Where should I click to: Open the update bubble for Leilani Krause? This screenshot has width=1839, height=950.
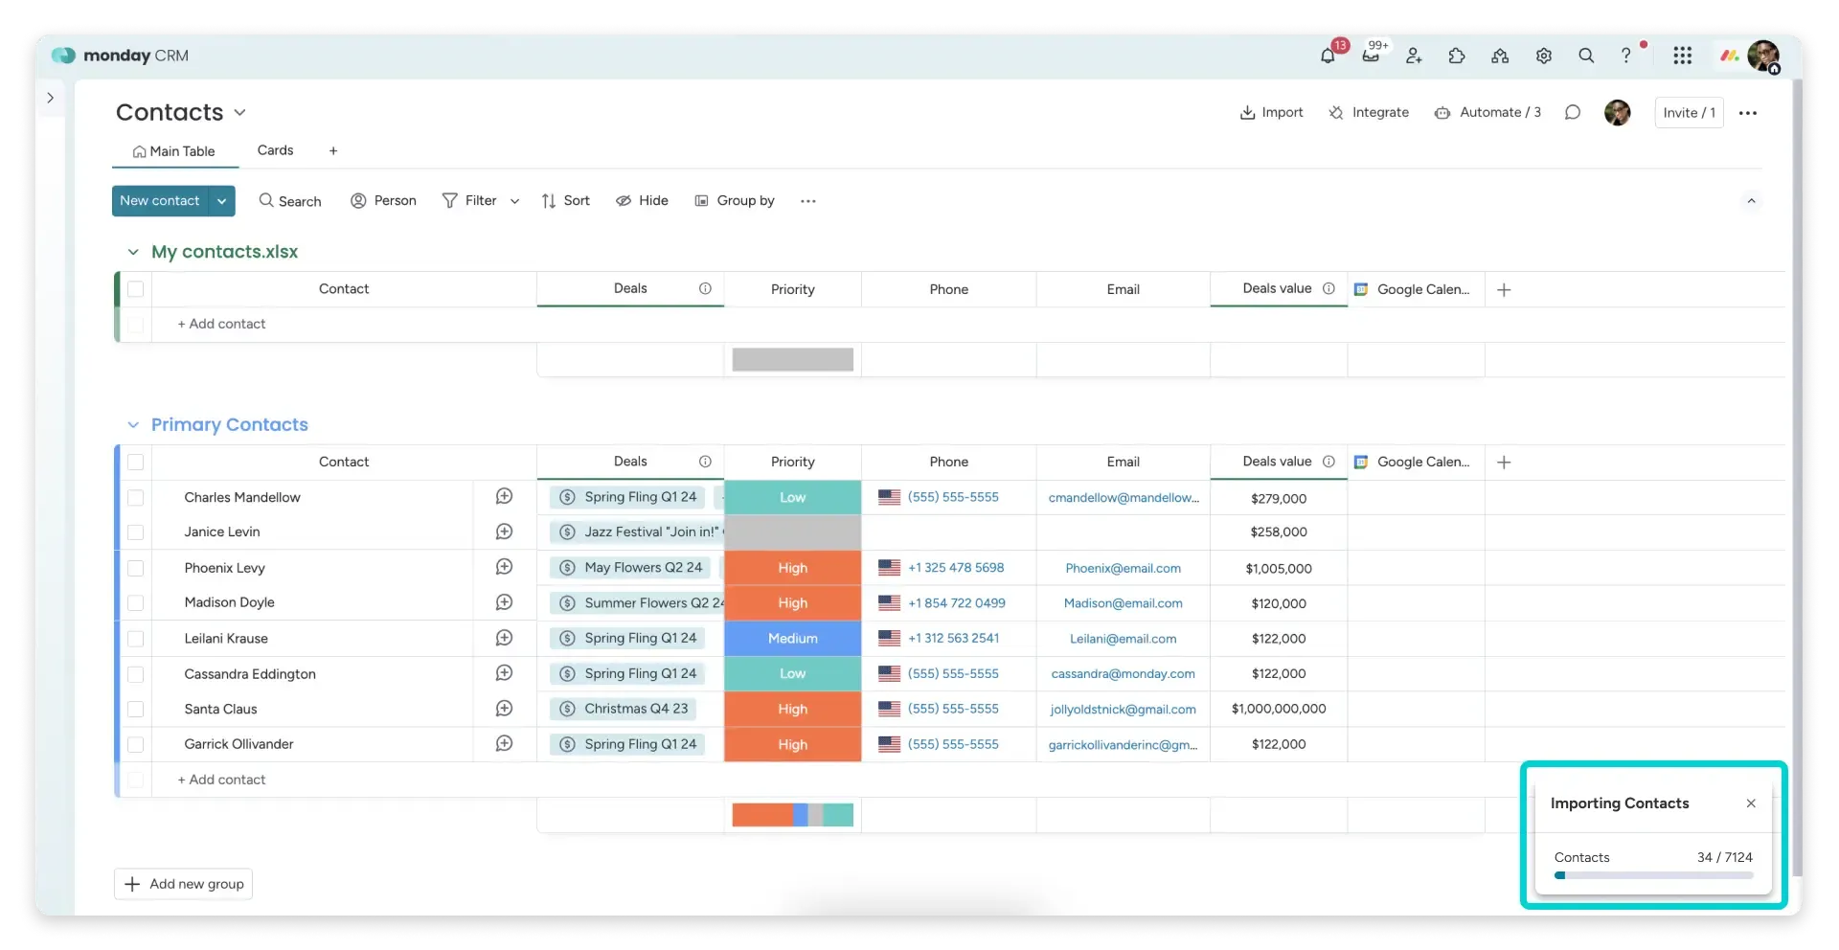504,638
